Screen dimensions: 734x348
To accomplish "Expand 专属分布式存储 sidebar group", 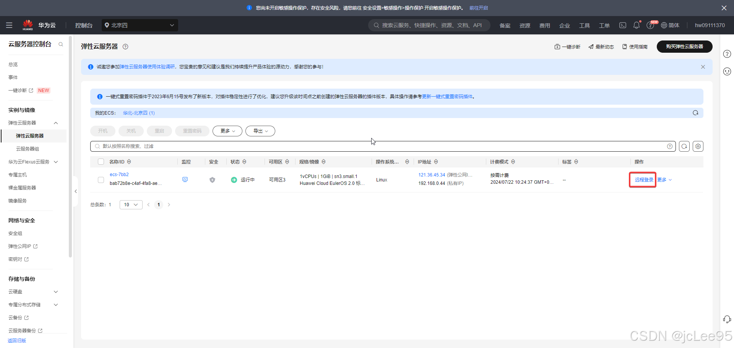I will [56, 305].
